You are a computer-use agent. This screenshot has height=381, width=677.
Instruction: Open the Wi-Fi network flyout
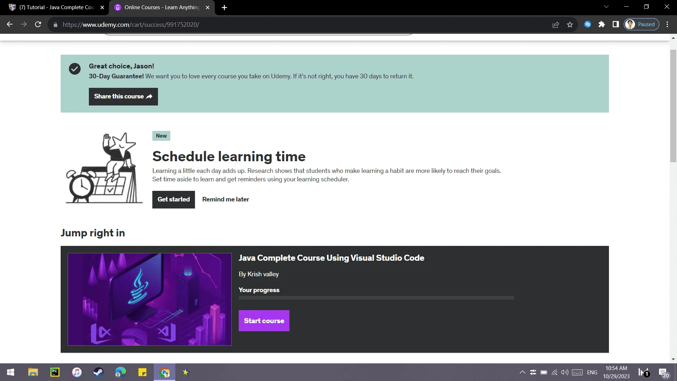click(x=555, y=372)
